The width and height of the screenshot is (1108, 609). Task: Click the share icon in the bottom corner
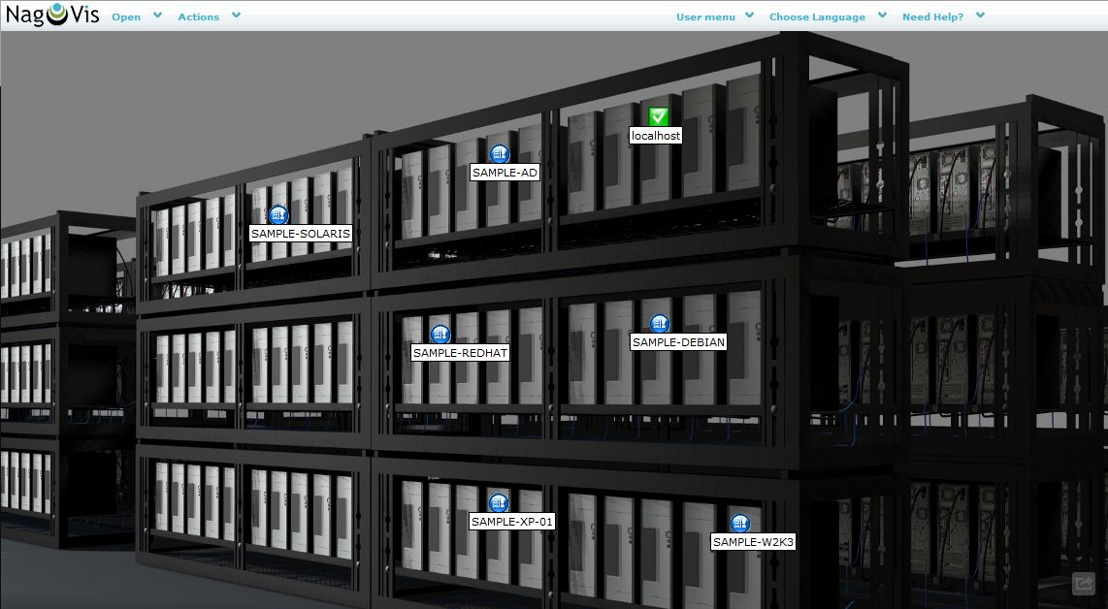1084,583
